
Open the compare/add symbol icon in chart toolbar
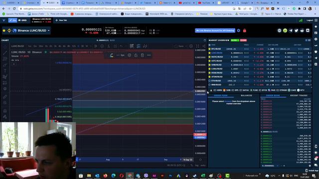click(102, 46)
